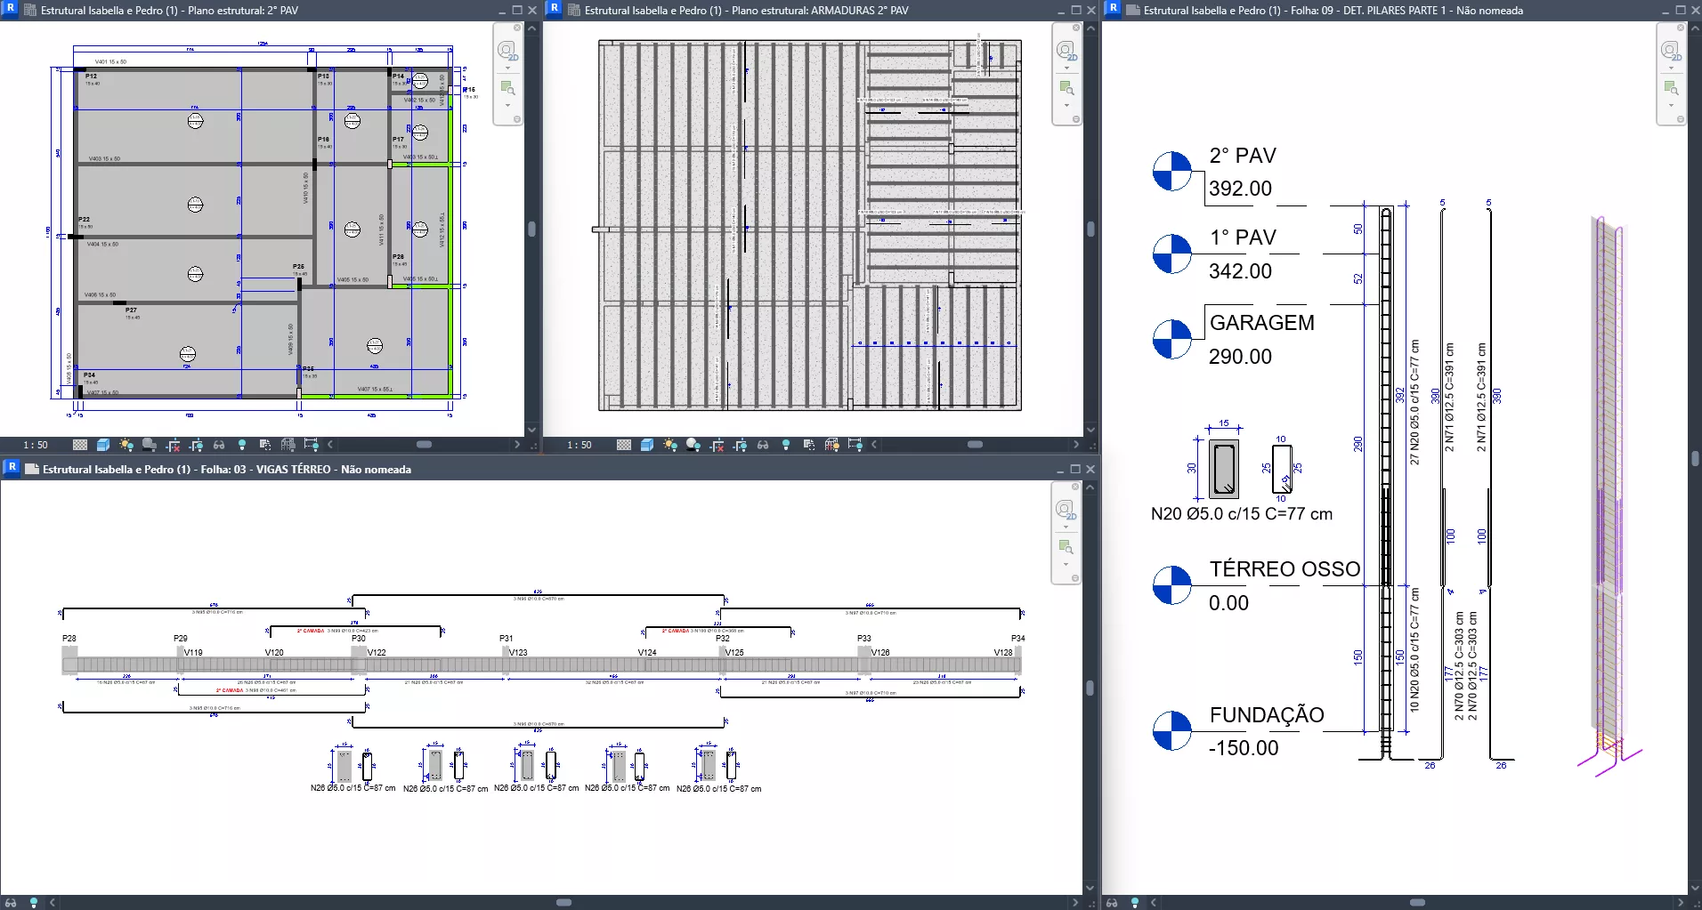Click navigation bar customize button in 2° PAV
Screen dimensions: 1702x910
517,119
